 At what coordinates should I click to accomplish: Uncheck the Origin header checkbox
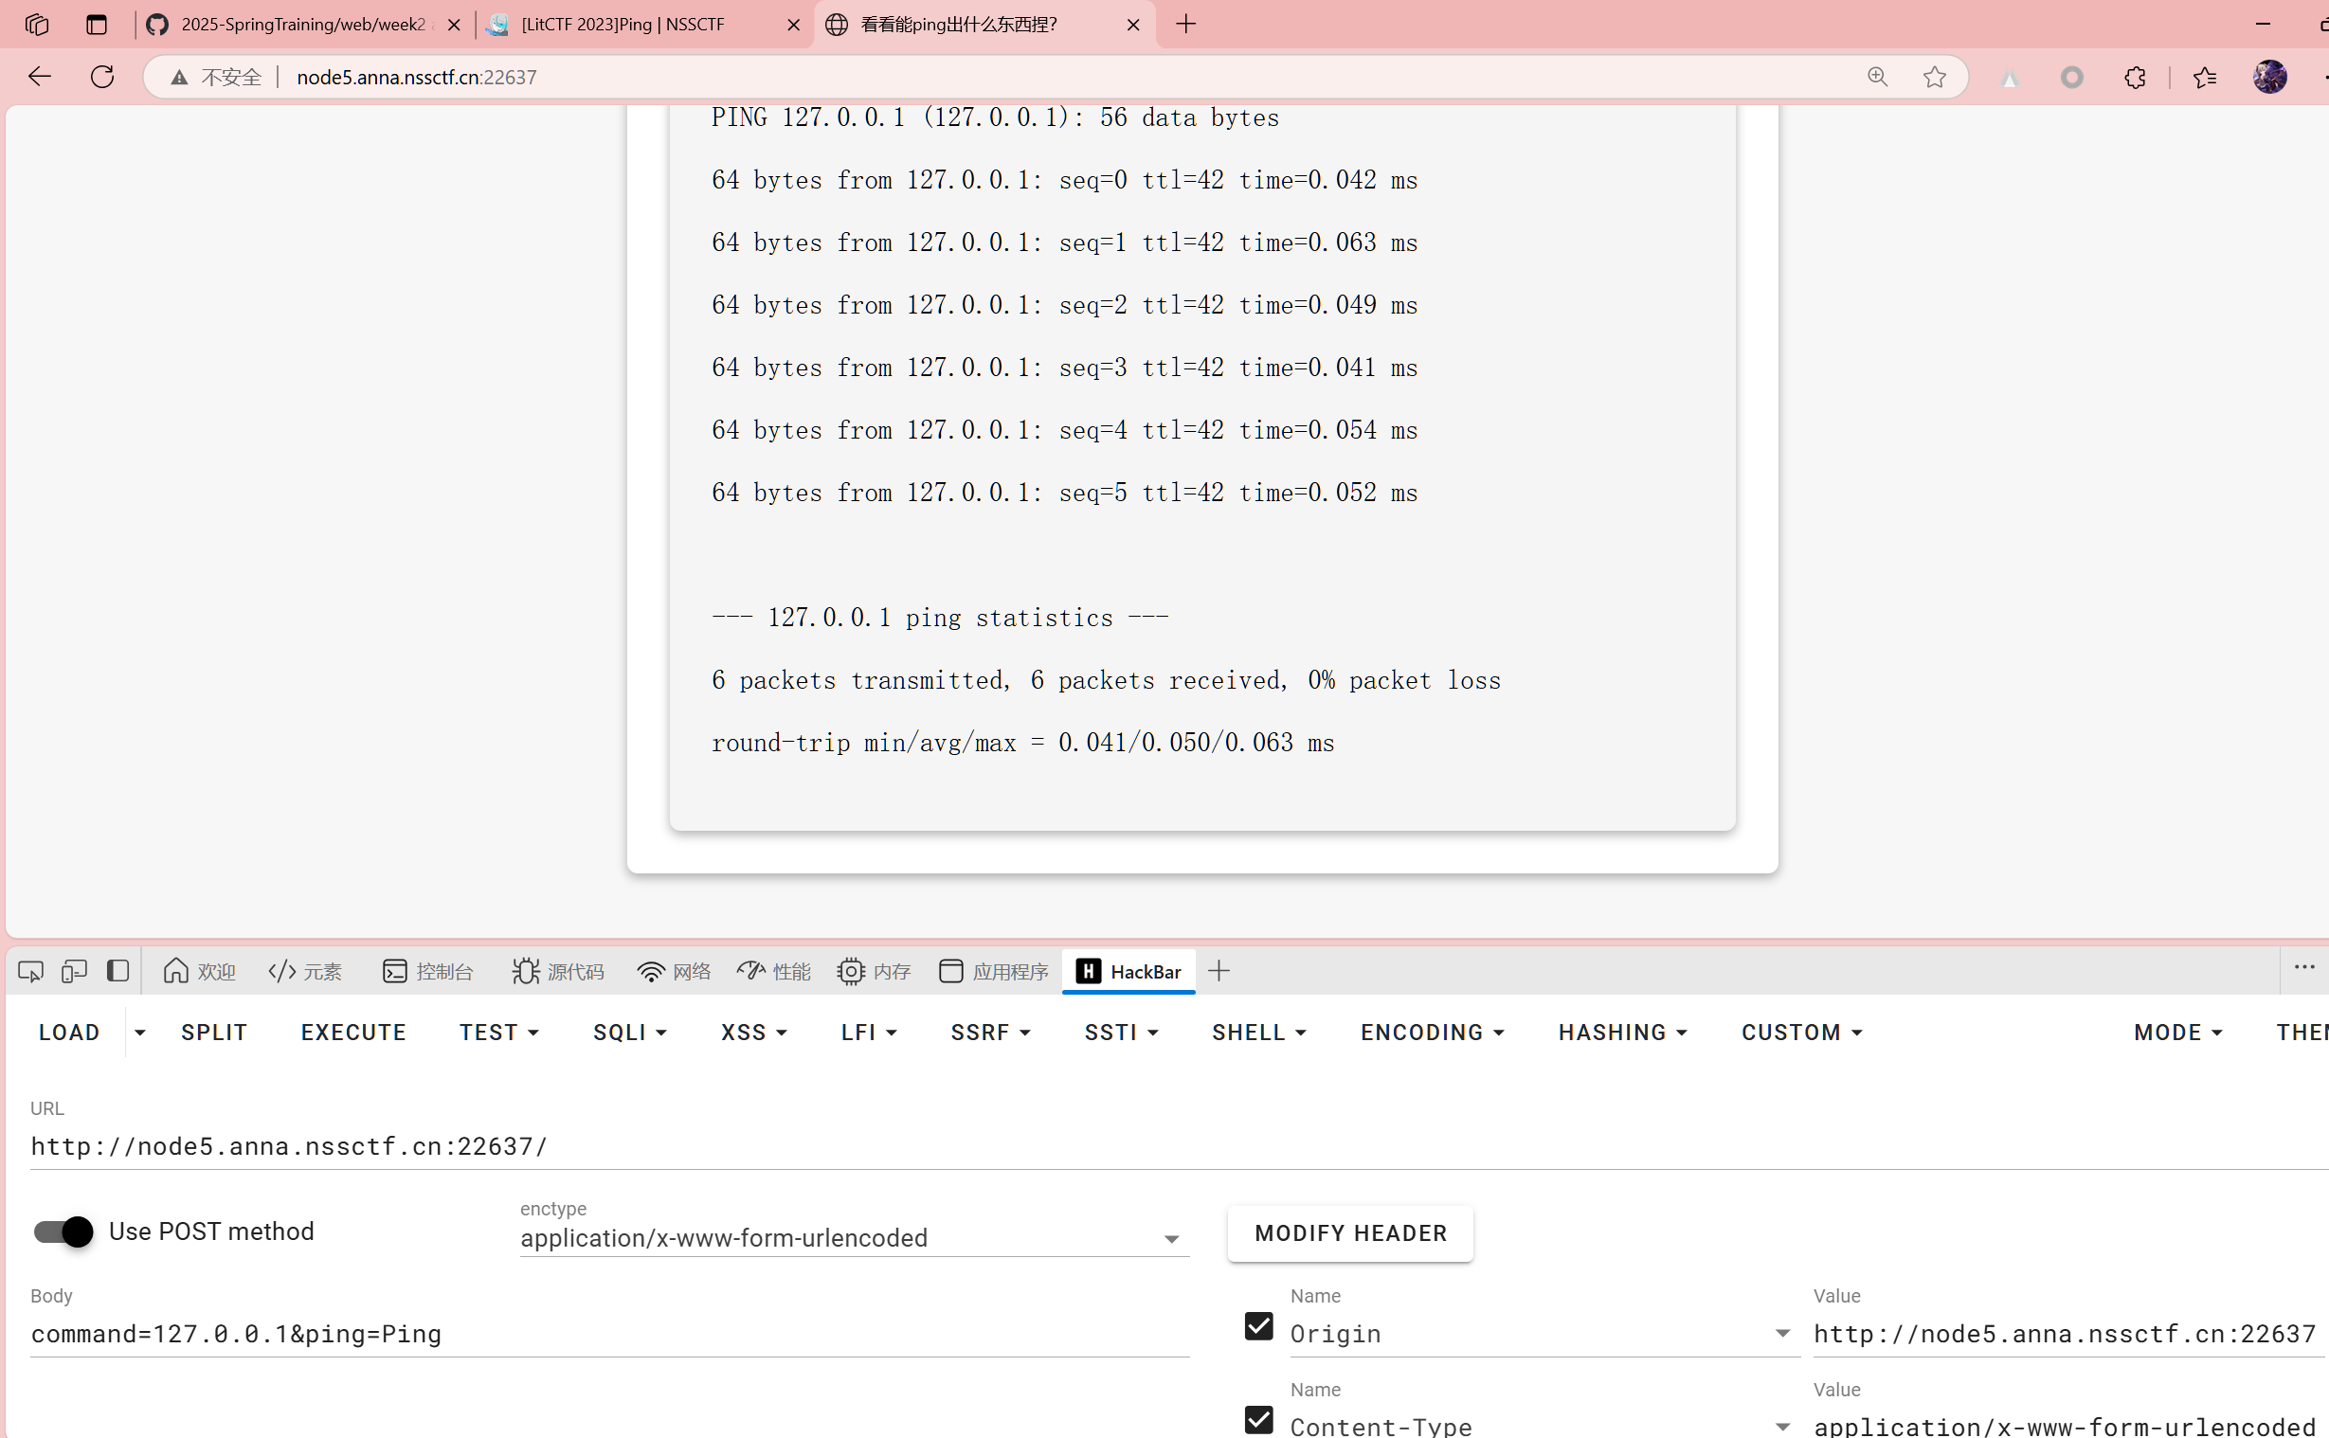point(1258,1326)
